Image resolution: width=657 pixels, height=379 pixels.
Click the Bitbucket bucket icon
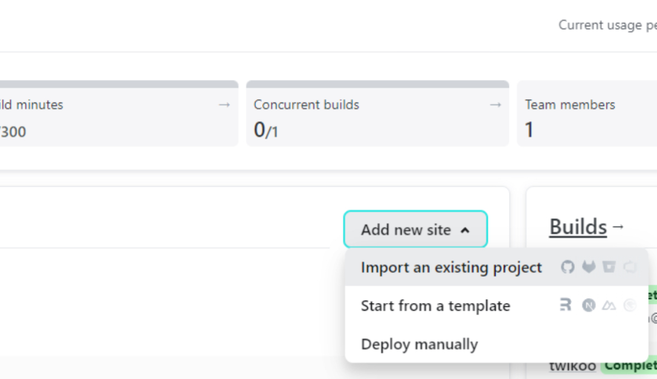(609, 267)
